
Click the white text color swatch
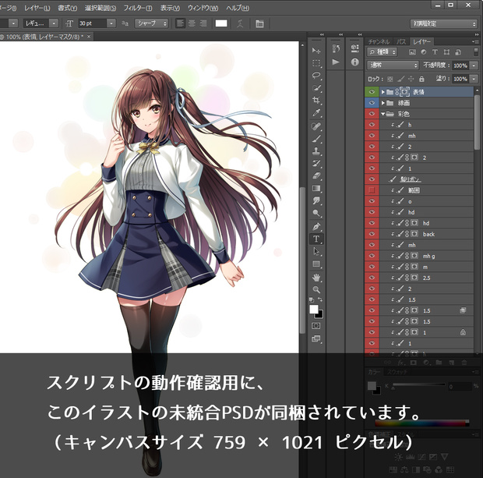click(x=221, y=23)
